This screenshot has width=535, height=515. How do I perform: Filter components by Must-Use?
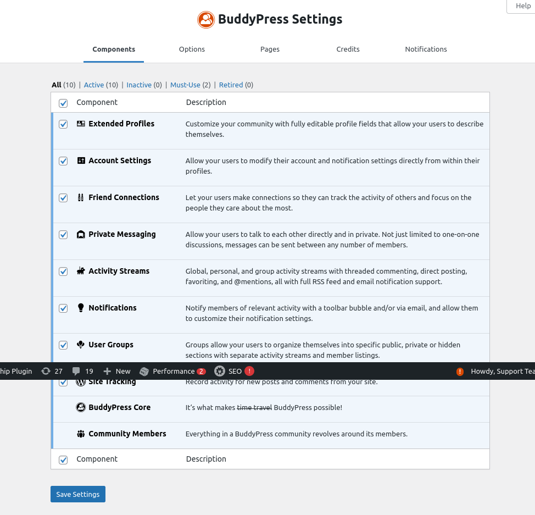(x=185, y=85)
